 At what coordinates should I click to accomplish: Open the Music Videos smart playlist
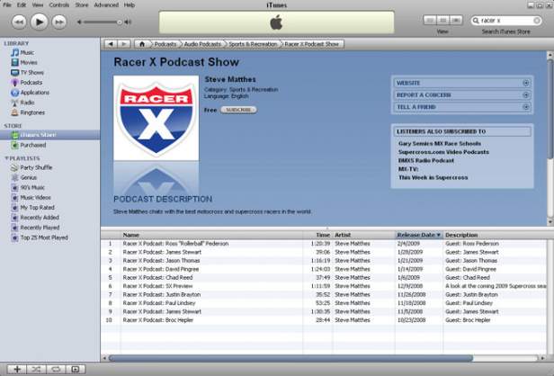31,198
